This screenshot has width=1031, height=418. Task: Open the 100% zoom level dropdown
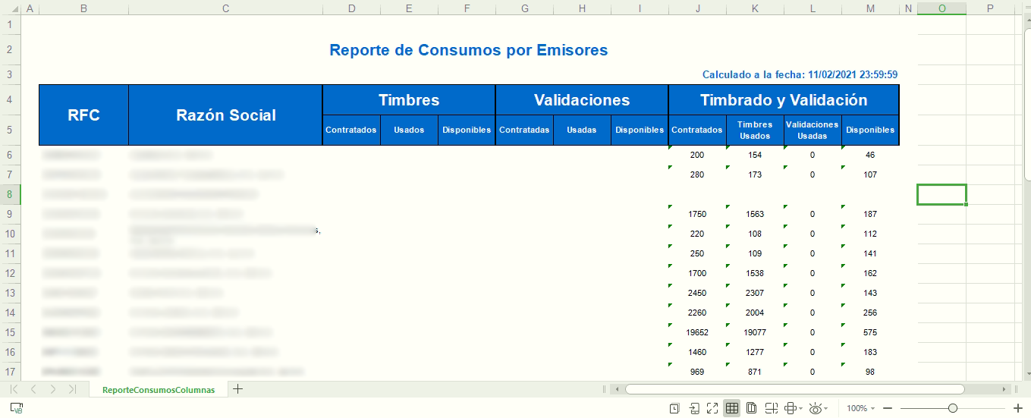click(860, 408)
